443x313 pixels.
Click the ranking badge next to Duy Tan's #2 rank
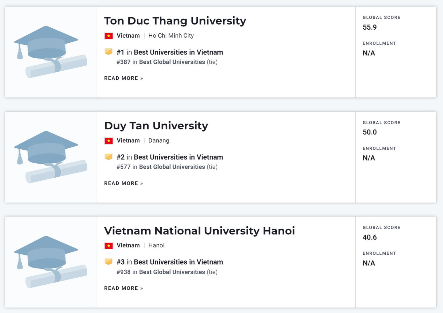click(108, 156)
